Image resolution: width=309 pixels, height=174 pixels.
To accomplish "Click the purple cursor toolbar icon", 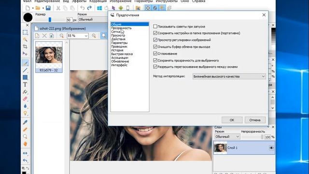I will pos(113,8).
